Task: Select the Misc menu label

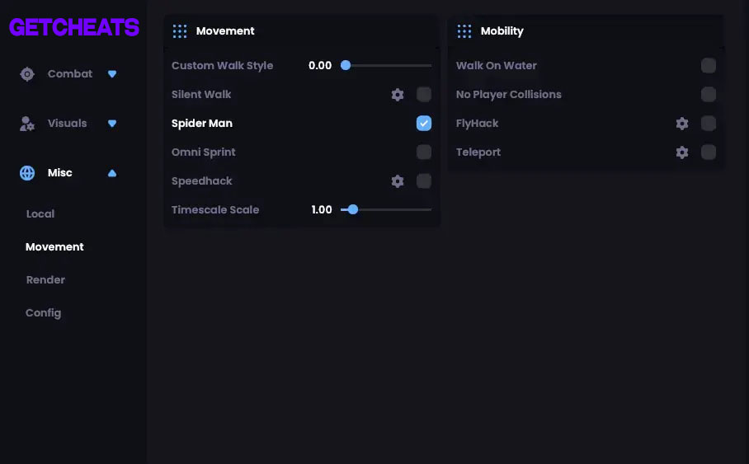Action: (59, 173)
